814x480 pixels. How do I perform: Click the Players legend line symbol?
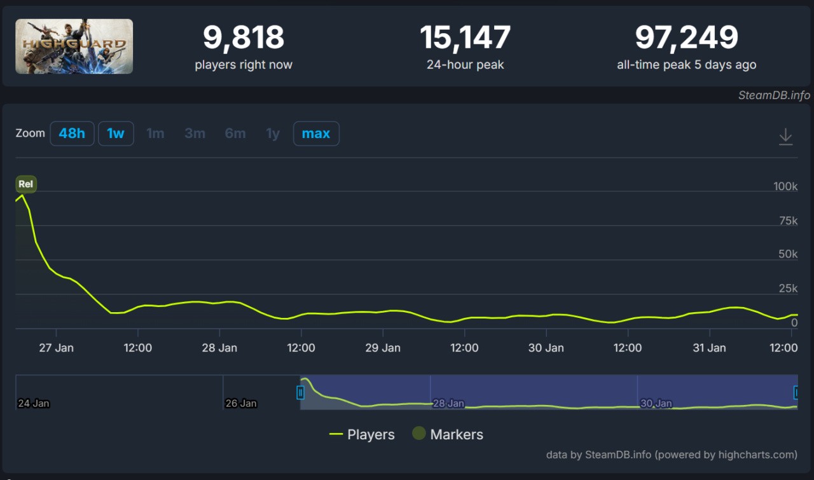(x=336, y=435)
